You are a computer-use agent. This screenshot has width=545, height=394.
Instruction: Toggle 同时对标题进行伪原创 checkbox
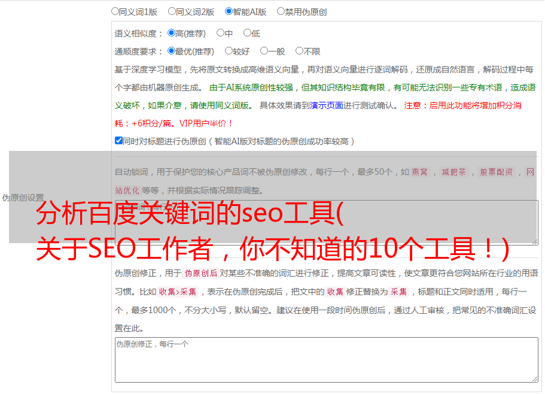click(x=118, y=141)
